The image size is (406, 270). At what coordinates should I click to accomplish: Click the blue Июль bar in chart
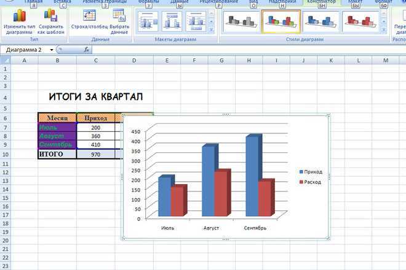coord(165,196)
